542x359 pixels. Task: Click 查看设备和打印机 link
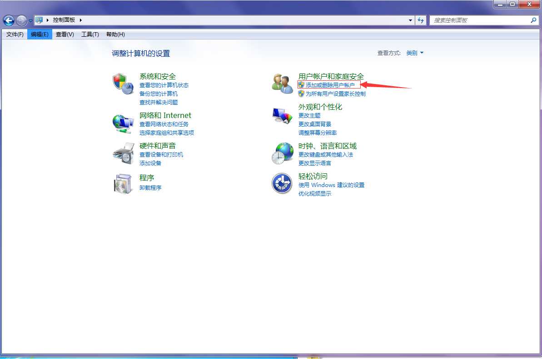(161, 154)
